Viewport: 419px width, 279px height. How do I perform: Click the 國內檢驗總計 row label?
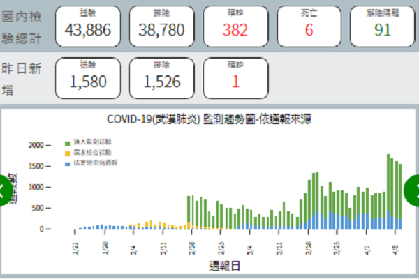click(25, 27)
